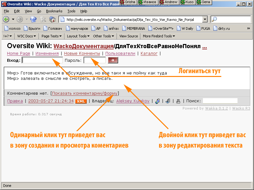
Task: Click the Показать комментарии/форму link
Action: click(x=85, y=93)
